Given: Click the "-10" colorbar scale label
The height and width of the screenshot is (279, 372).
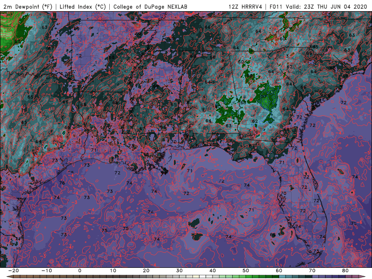Looking at the screenshot, I should click(x=46, y=271).
